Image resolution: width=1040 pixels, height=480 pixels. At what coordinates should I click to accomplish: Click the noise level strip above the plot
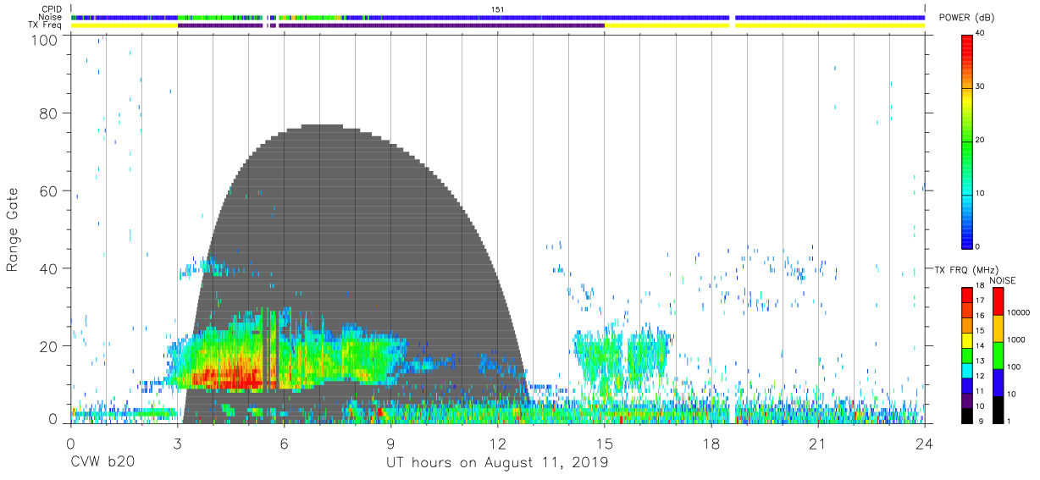[x=498, y=17]
